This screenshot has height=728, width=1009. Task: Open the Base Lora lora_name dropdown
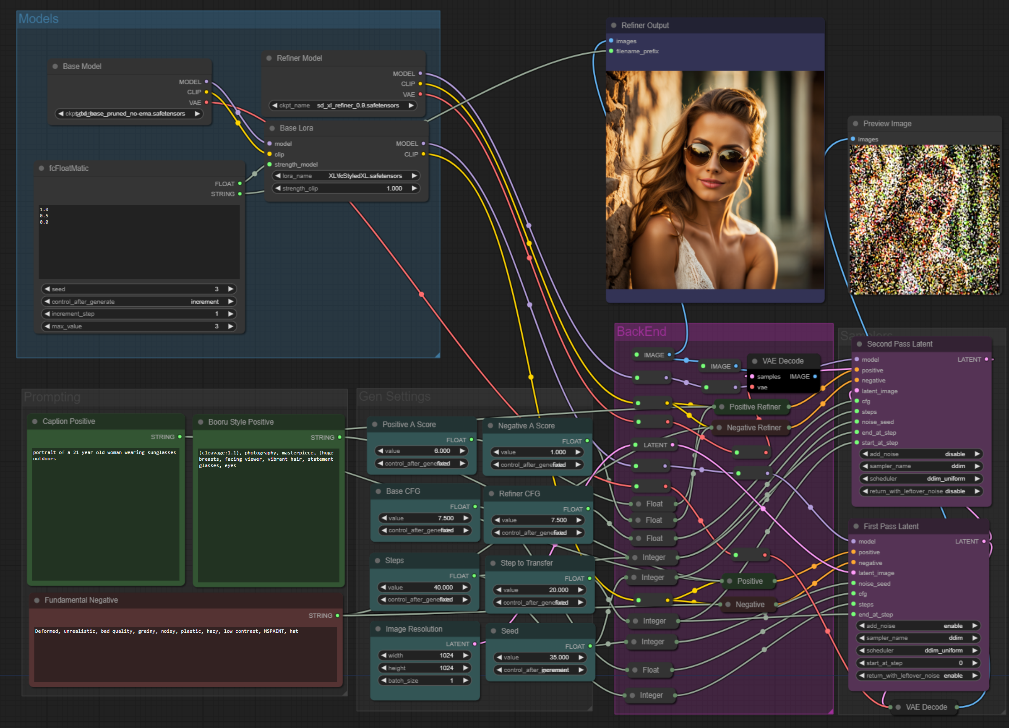click(346, 176)
